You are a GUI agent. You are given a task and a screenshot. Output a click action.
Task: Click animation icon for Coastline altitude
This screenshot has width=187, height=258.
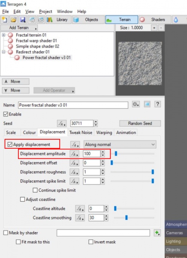[80, 209]
